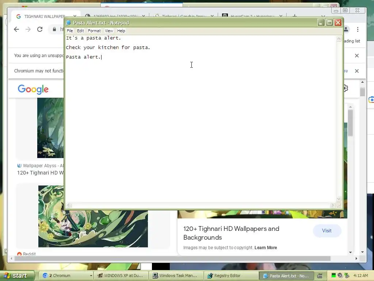Click Notepad horizontal scrollbar right arrow

(x=333, y=205)
